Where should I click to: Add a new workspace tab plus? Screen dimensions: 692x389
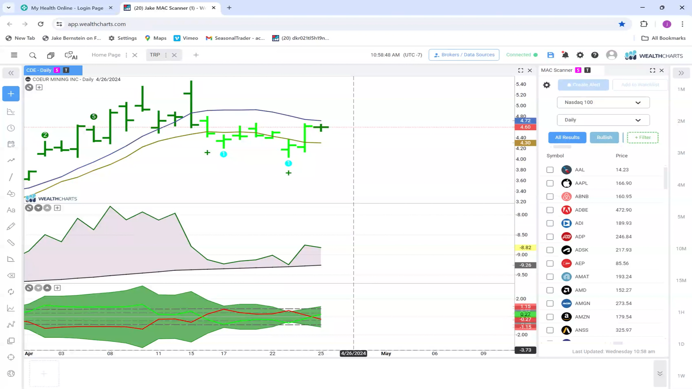click(x=196, y=55)
